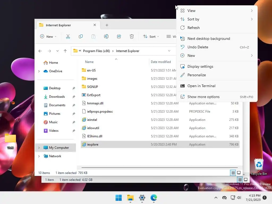Close the Internet Explorer tab
Screen dimensions: 272x204
(95, 25)
